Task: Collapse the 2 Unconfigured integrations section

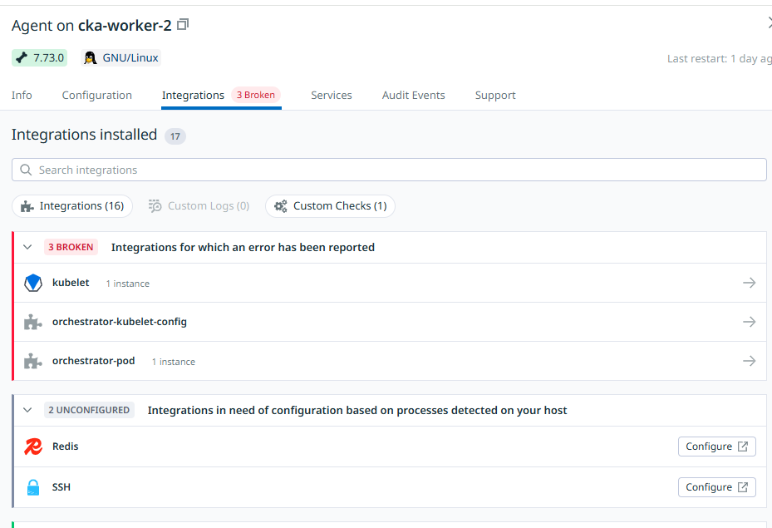Action: coord(27,410)
